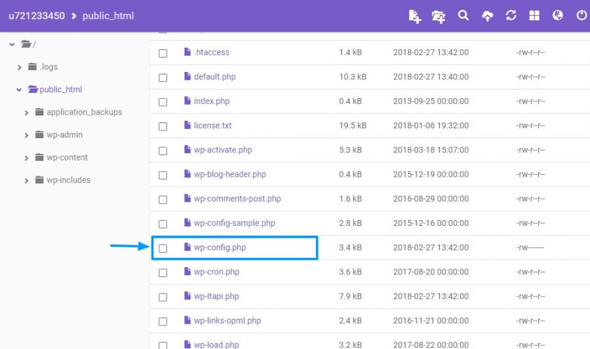Select wp-content in the folder tree
This screenshot has width=590, height=349.
(x=67, y=157)
